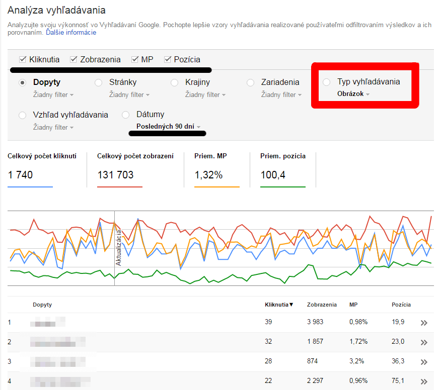Follow the Ďalšie informácie link
Screen dimensions: 439x390
click(x=71, y=33)
